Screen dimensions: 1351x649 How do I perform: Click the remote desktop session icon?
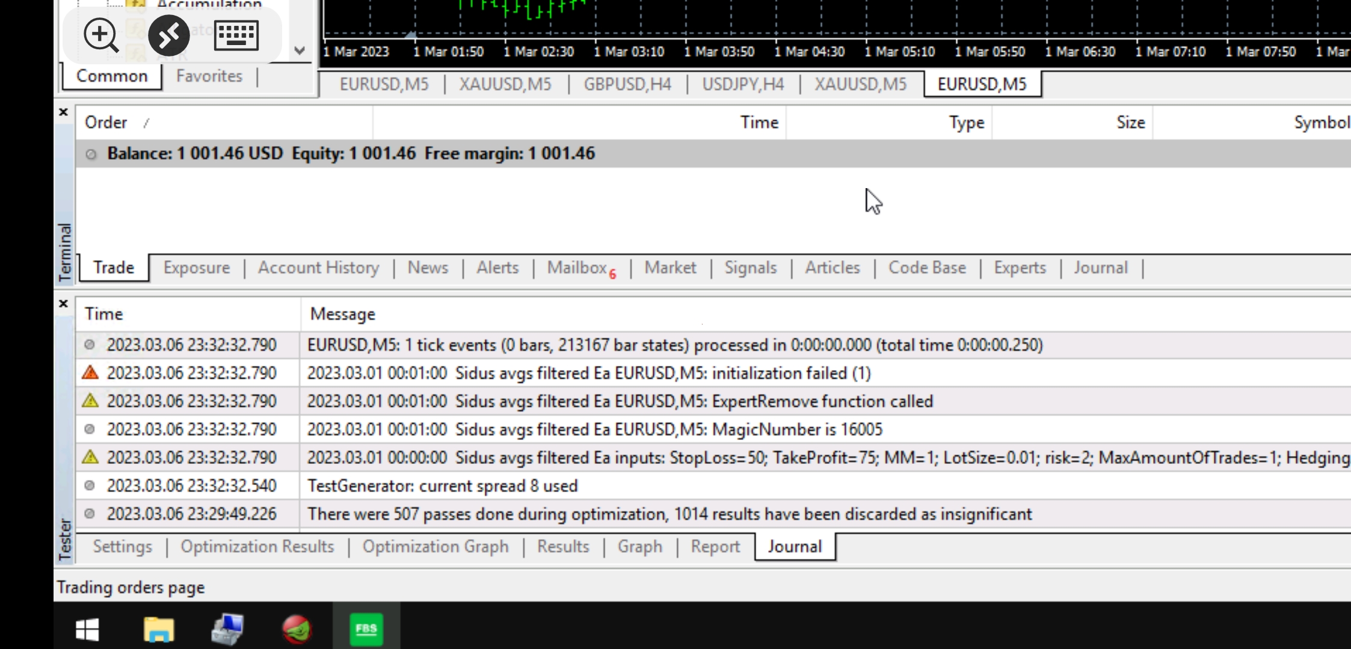pyautogui.click(x=169, y=35)
